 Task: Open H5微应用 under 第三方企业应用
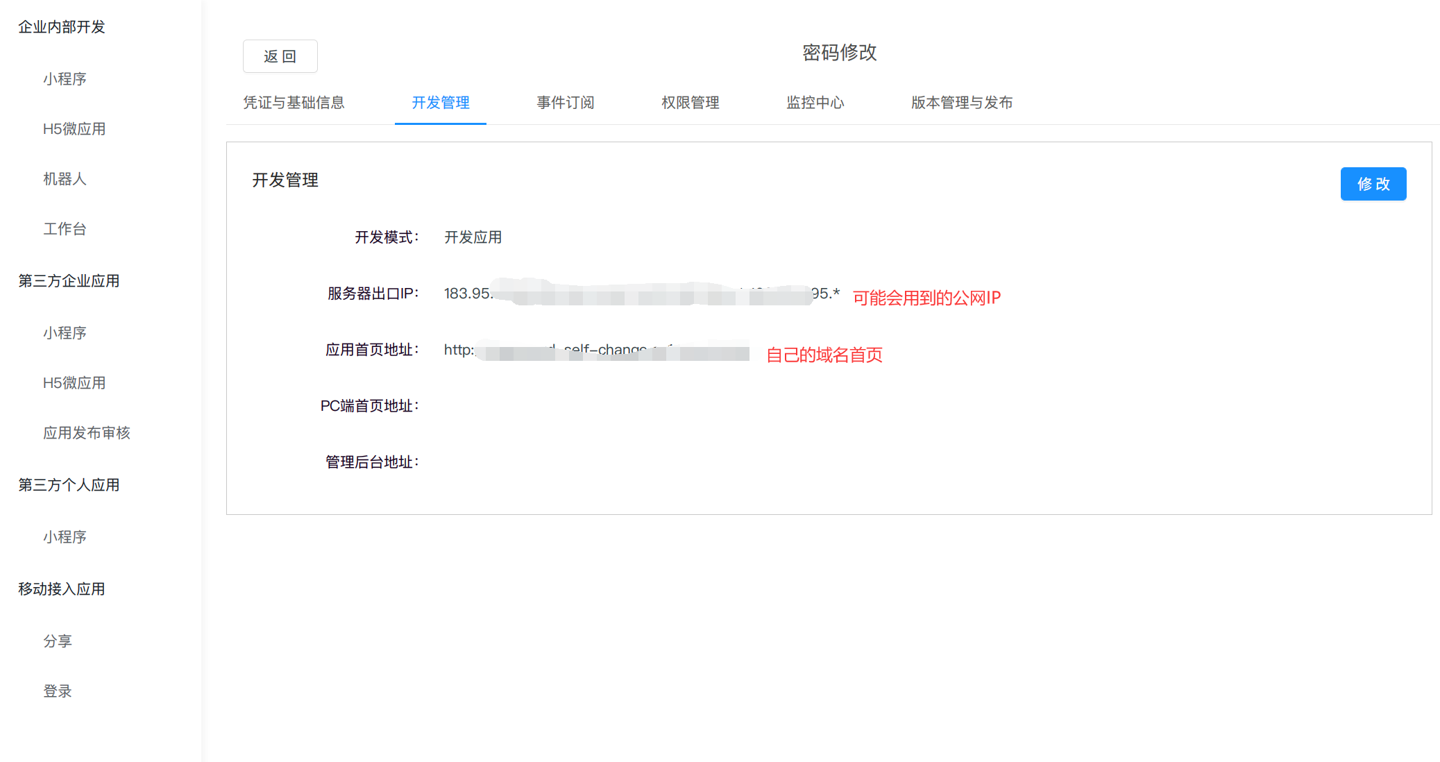pos(74,383)
